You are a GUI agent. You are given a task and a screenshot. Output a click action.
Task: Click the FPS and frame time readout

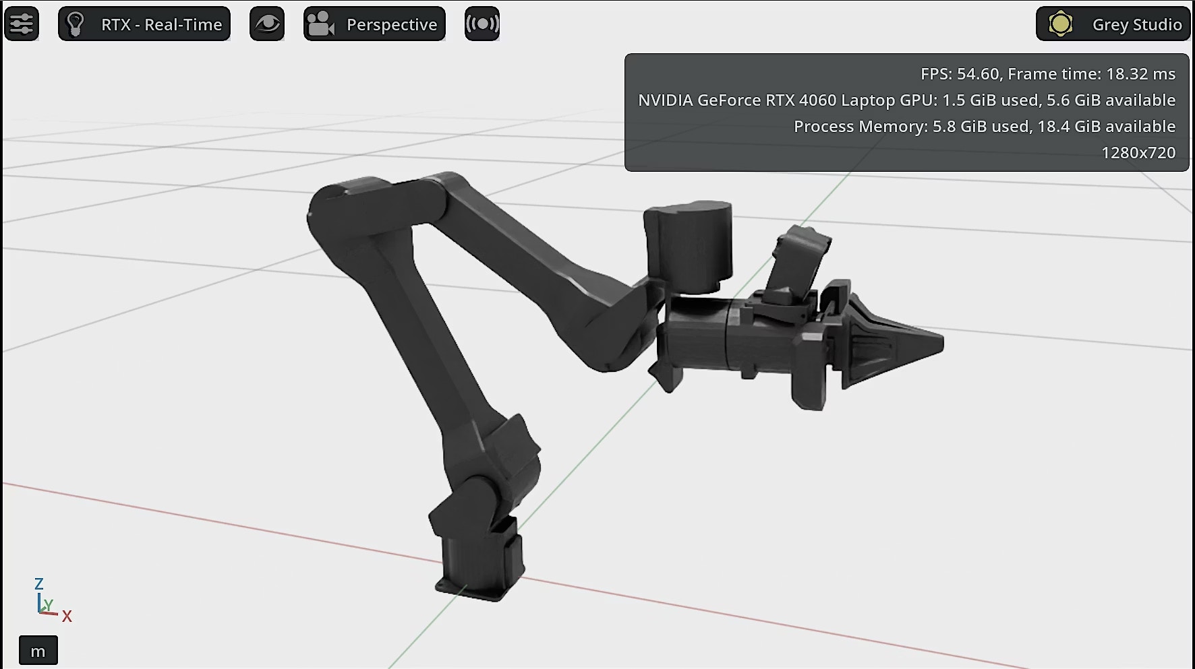coord(1047,74)
